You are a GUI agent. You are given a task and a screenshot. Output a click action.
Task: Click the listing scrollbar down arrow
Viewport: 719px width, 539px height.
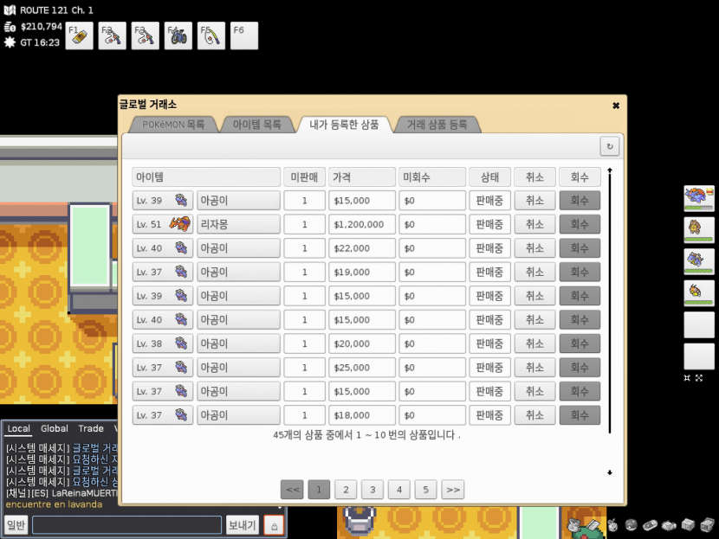pos(610,472)
